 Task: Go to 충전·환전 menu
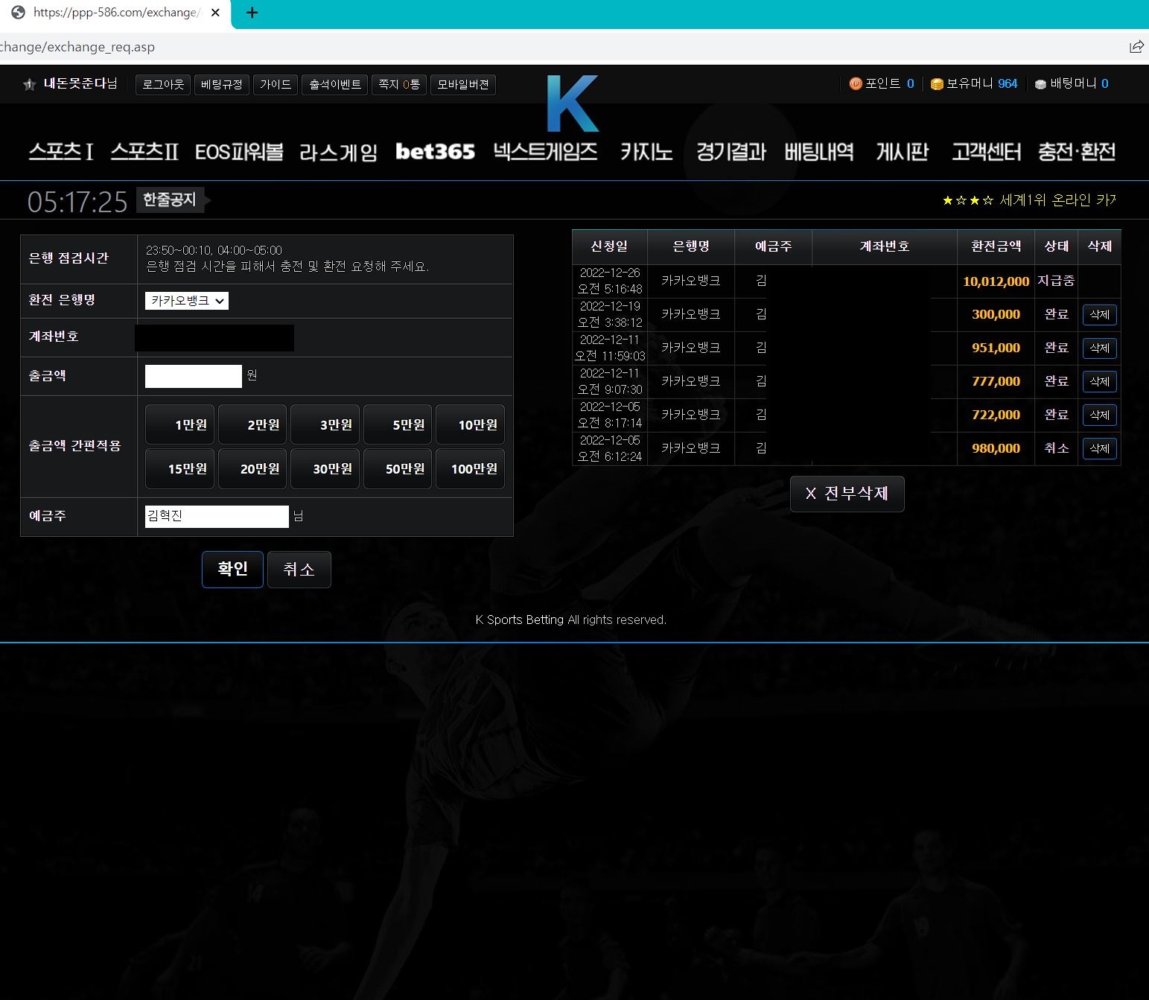click(1077, 152)
